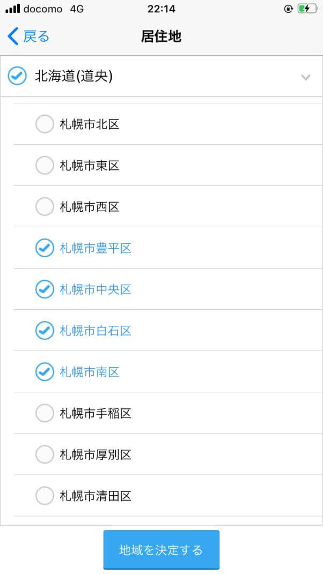Image resolution: width=323 pixels, height=574 pixels.
Task: Enable the 札幌市西区 checkbox
Action: pos(45,207)
